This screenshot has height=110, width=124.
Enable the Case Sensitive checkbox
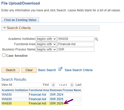(4, 55)
